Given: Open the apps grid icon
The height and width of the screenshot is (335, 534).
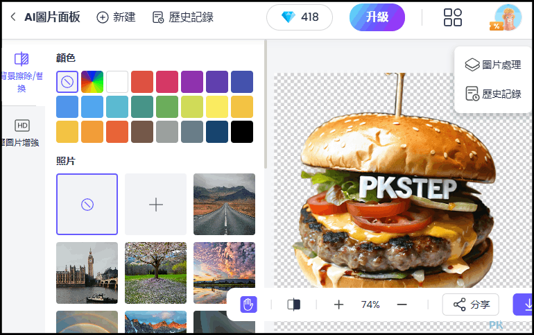Looking at the screenshot, I should click(453, 17).
